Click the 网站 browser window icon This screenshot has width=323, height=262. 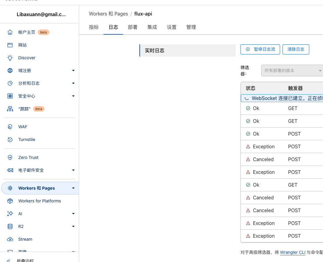(10, 45)
